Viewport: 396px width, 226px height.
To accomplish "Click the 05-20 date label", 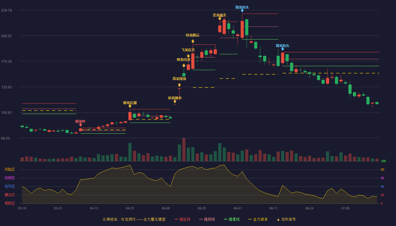I will click(202, 208).
